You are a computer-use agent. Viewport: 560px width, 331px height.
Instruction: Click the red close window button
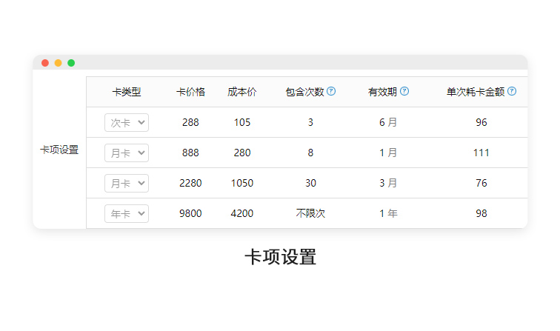pos(45,63)
